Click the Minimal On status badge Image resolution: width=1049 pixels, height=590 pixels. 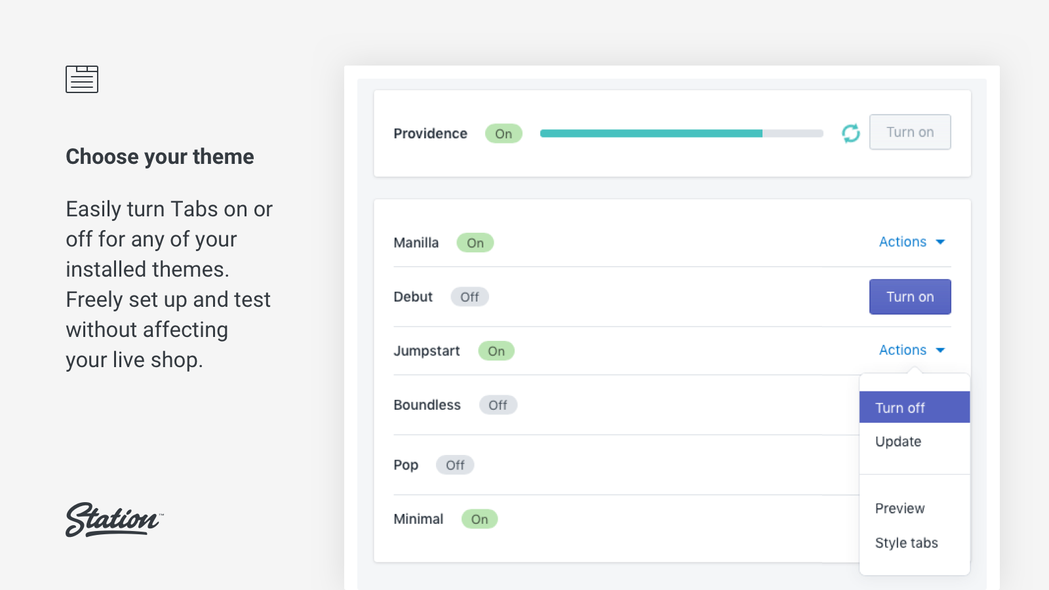coord(479,519)
